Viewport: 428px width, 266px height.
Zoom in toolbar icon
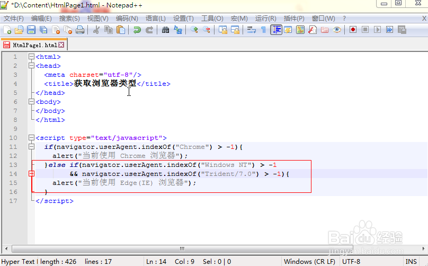(x=194, y=30)
